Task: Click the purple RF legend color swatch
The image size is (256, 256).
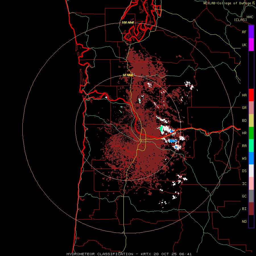Action: 251,32
